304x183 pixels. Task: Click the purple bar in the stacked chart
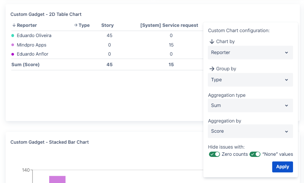pyautogui.click(x=57, y=179)
